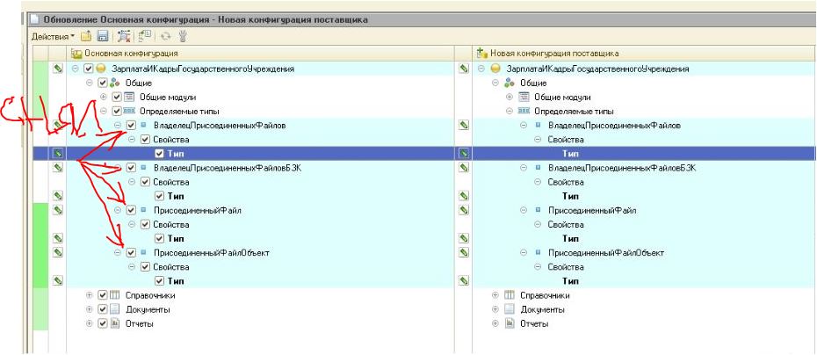Image resolution: width=817 pixels, height=355 pixels.
Task: Click left pencil icon in ПрисоединенныйФайлОбъект row
Action: 57,252
